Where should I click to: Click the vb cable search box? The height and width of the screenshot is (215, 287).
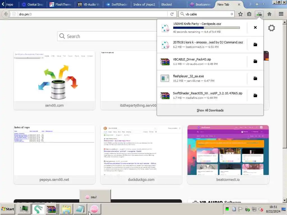click(x=207, y=14)
